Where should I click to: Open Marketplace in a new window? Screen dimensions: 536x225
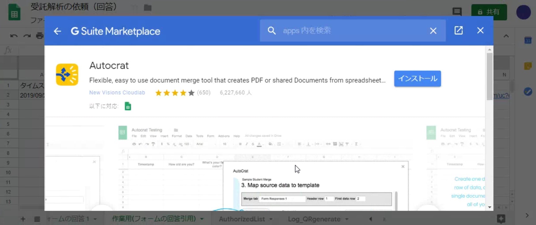pos(459,30)
